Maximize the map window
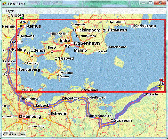The width and height of the screenshot is (168, 139). 150,3
